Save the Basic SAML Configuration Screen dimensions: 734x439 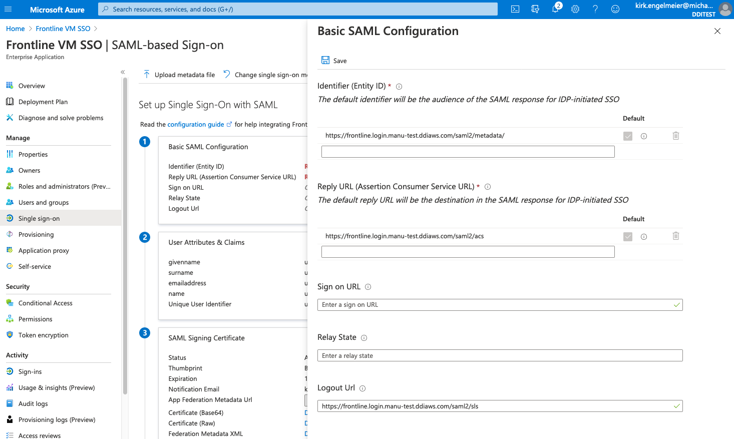333,60
